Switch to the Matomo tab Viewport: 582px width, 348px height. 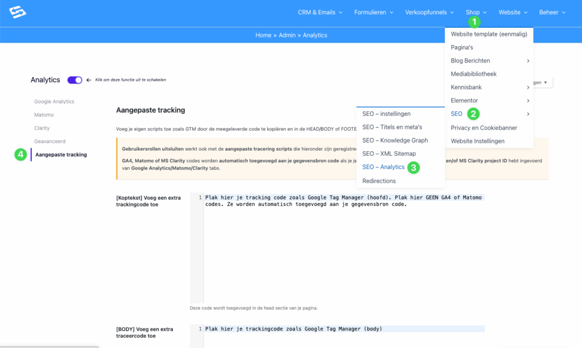(x=44, y=115)
